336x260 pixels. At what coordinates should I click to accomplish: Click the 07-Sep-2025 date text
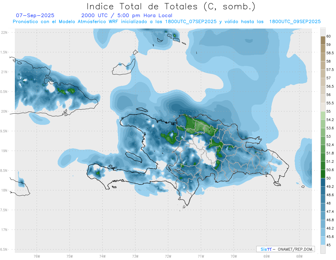pos(35,15)
